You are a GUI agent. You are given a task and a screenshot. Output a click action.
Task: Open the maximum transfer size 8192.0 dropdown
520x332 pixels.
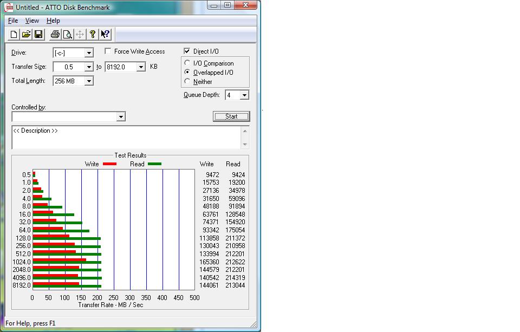click(x=141, y=67)
